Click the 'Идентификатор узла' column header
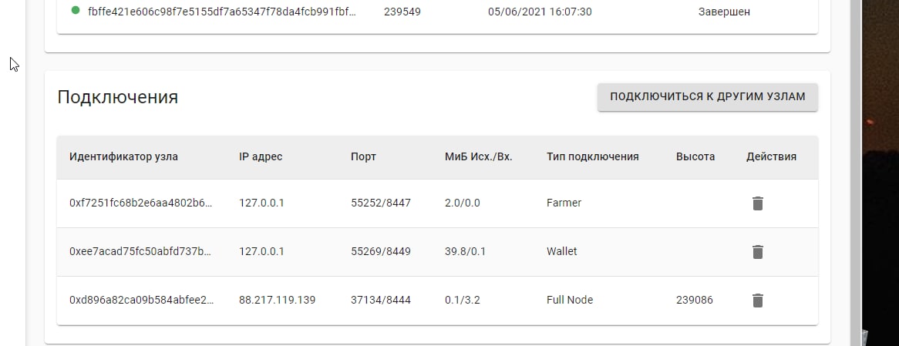Screen dimensions: 899x346 (123, 156)
